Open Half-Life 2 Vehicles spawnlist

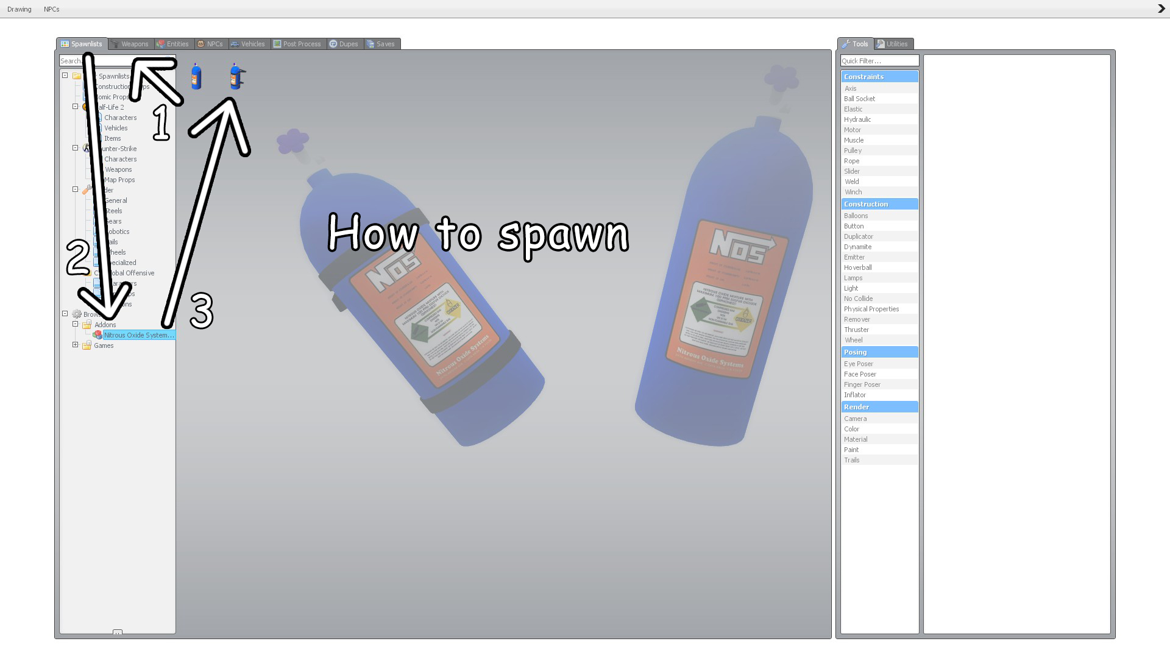tap(116, 128)
